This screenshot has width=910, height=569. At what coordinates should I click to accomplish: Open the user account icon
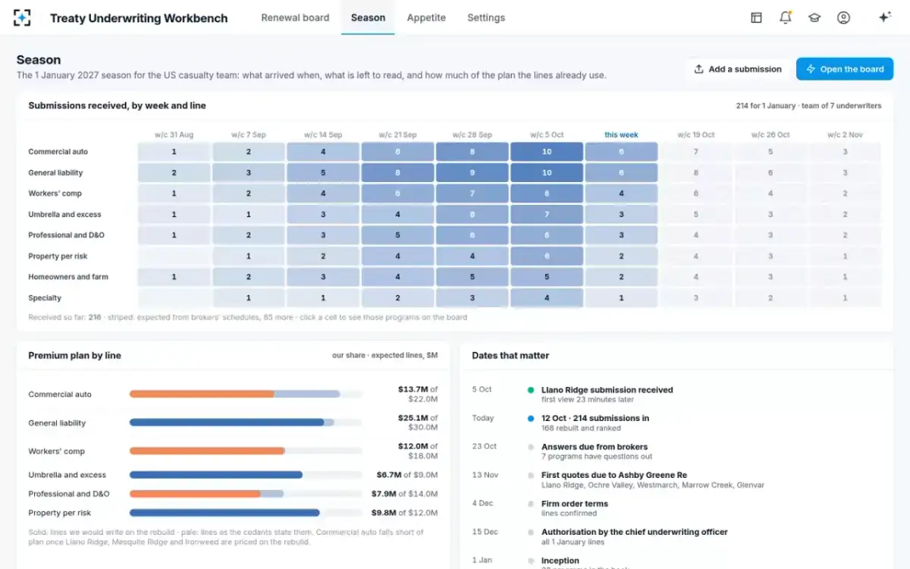tap(843, 17)
